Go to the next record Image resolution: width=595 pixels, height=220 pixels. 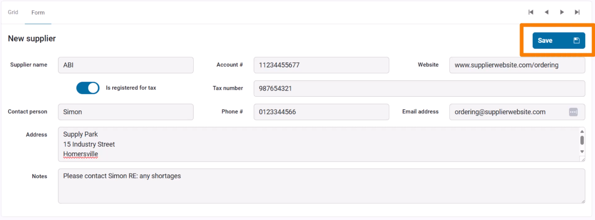pos(562,12)
